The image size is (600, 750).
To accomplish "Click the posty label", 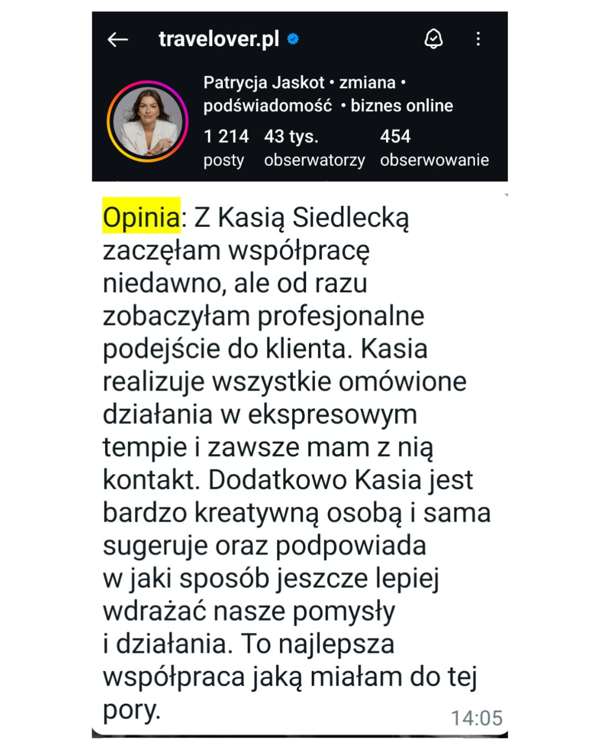I will point(224,160).
